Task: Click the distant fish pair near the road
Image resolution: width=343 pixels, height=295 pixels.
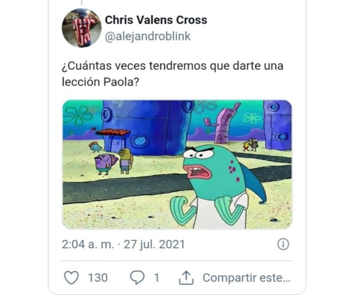Action: coord(251,144)
